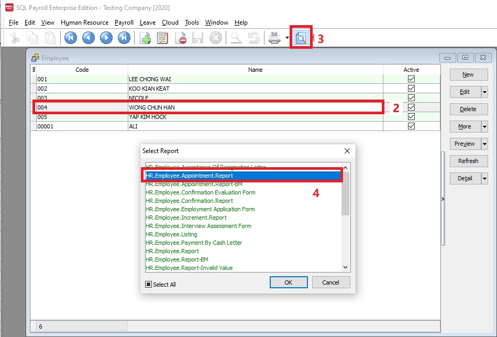The width and height of the screenshot is (497, 337).
Task: Open the Human Resource menu
Action: (x=84, y=23)
